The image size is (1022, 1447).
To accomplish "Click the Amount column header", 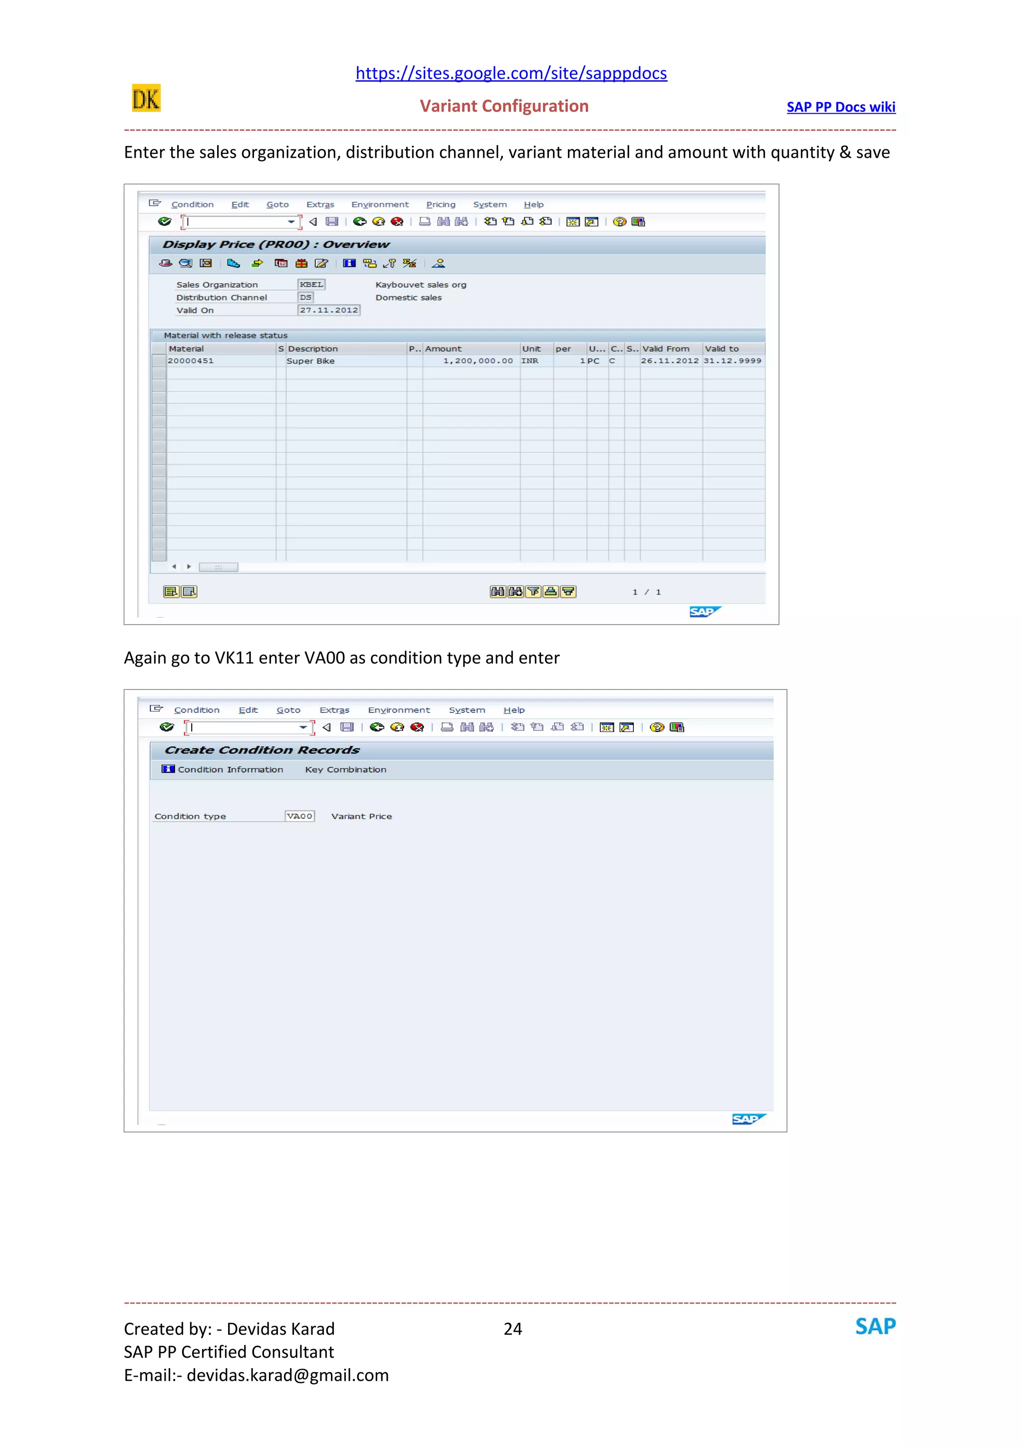I will [x=471, y=349].
